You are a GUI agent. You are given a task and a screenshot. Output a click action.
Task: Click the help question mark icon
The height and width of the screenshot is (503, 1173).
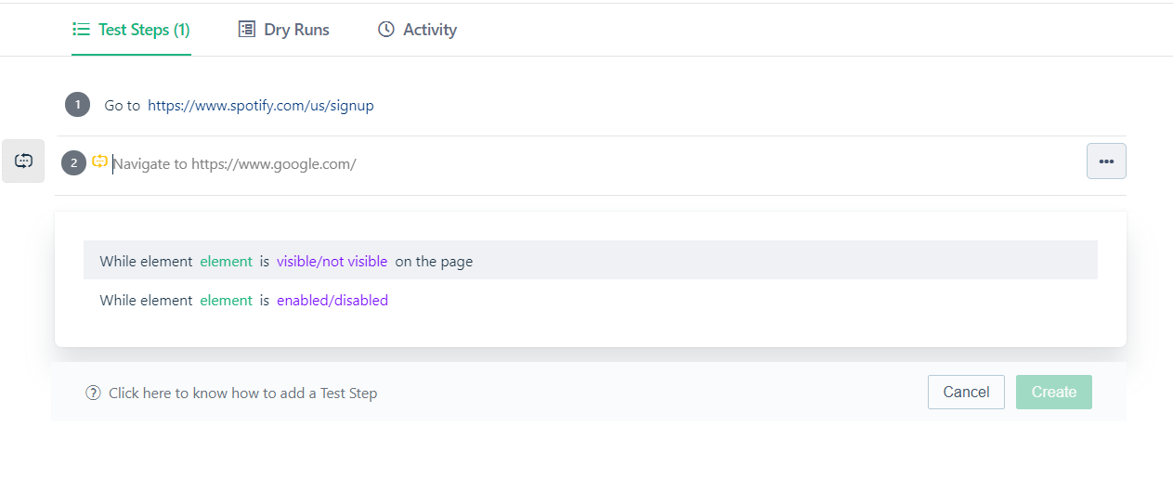93,393
